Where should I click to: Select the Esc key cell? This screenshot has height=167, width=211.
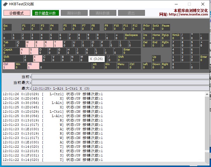click(x=7, y=27)
